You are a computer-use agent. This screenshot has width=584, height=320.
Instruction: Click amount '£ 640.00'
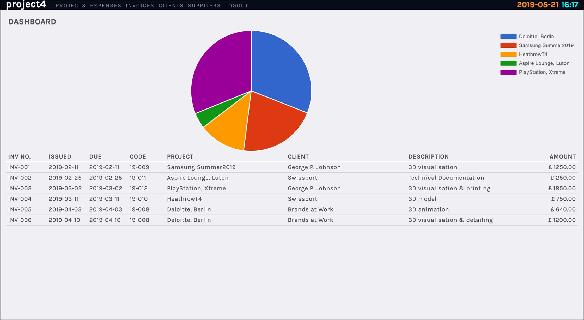pyautogui.click(x=563, y=209)
